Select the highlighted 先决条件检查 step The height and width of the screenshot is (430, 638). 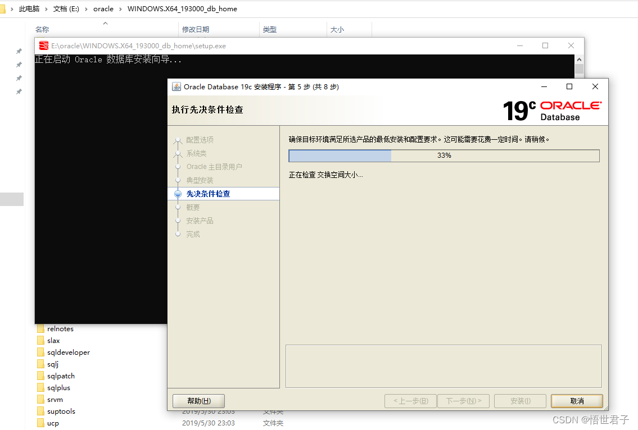pyautogui.click(x=209, y=194)
